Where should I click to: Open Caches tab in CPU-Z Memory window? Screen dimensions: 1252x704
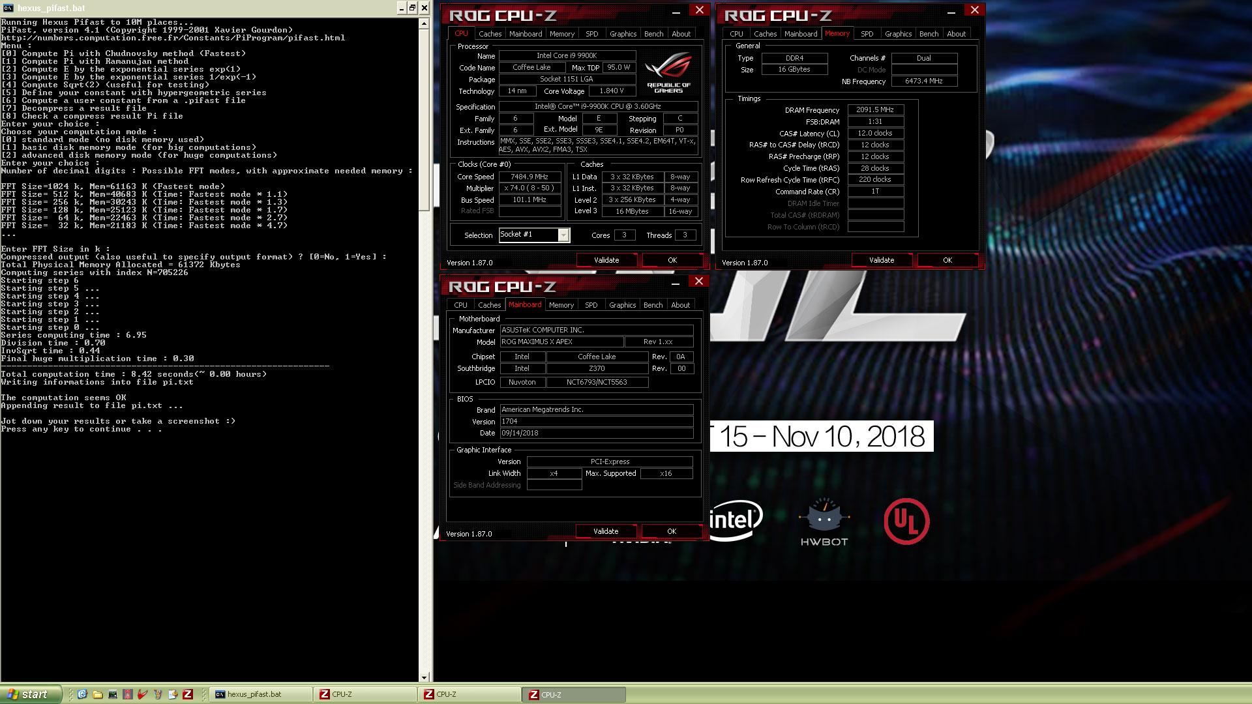(x=765, y=34)
